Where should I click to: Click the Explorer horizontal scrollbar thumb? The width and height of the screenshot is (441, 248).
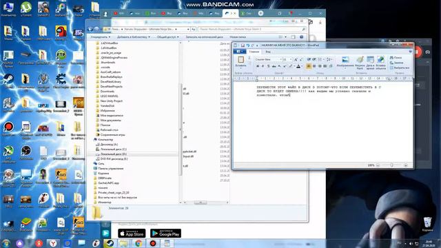point(201,203)
